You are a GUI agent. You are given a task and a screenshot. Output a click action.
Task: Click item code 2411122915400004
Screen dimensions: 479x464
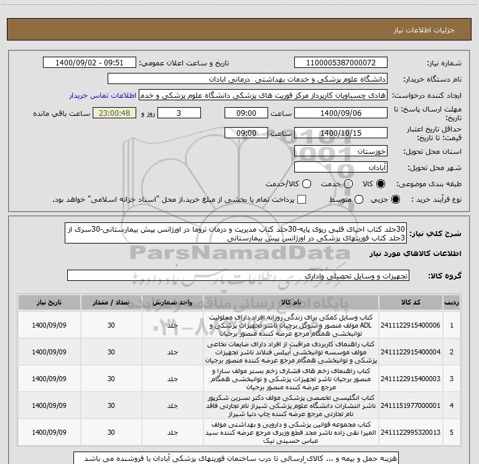(411, 352)
